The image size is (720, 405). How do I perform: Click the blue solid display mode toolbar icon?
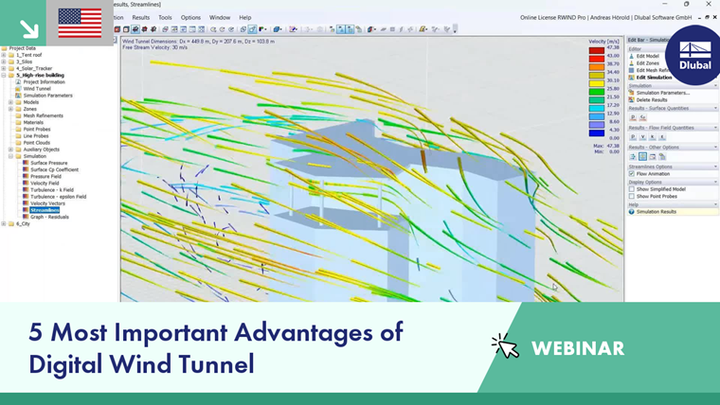pyautogui.click(x=277, y=29)
